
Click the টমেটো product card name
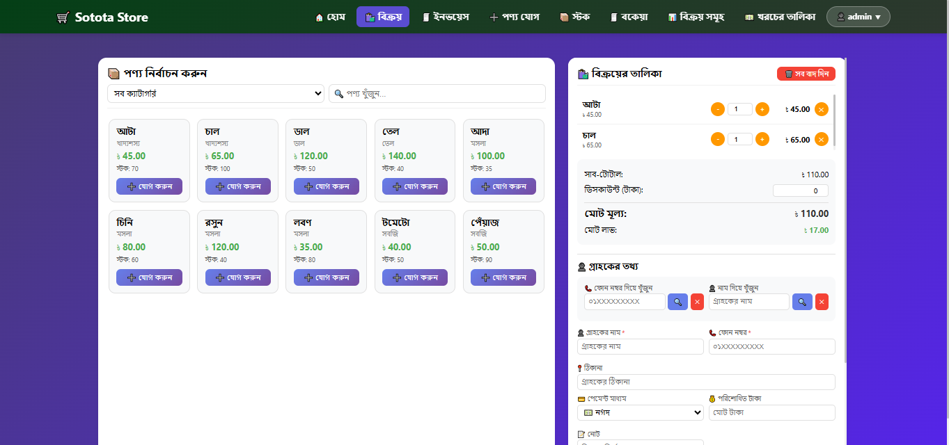(395, 222)
